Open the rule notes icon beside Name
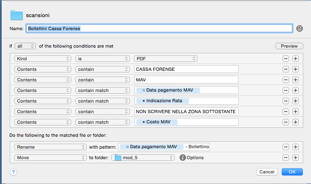This screenshot has height=184, width=311. [300, 28]
